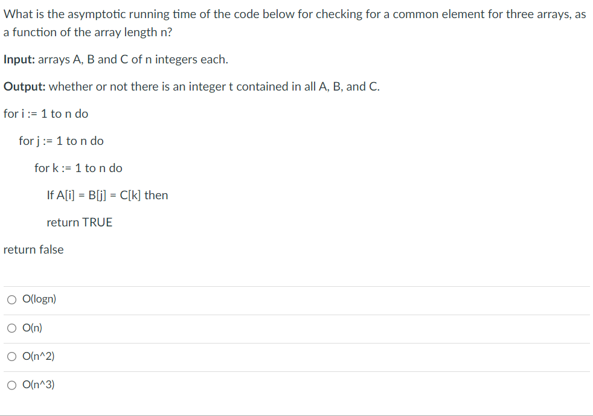Select the O(n^3) radio button
Image resolution: width=593 pixels, height=416 pixels.
(11, 385)
